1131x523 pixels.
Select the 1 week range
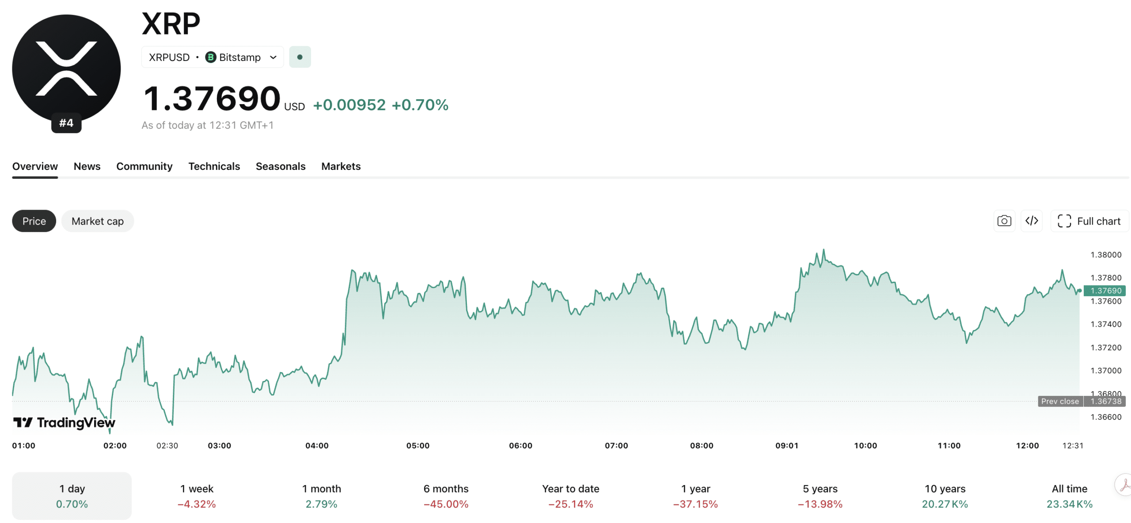pos(197,496)
